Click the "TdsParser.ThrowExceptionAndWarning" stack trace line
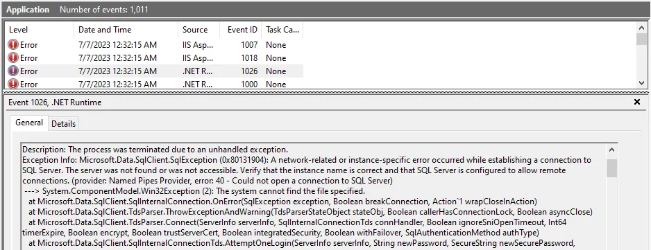The width and height of the screenshot is (651, 250). 310,212
